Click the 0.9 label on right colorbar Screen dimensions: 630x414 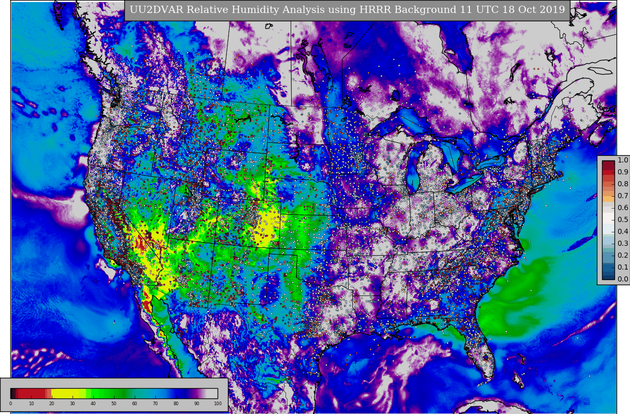pos(623,172)
